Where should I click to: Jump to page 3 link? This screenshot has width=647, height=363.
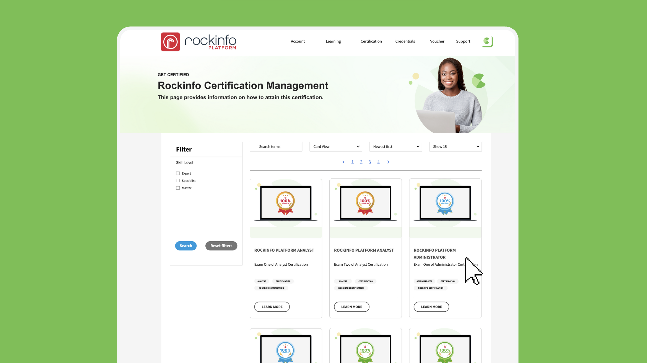click(x=370, y=162)
